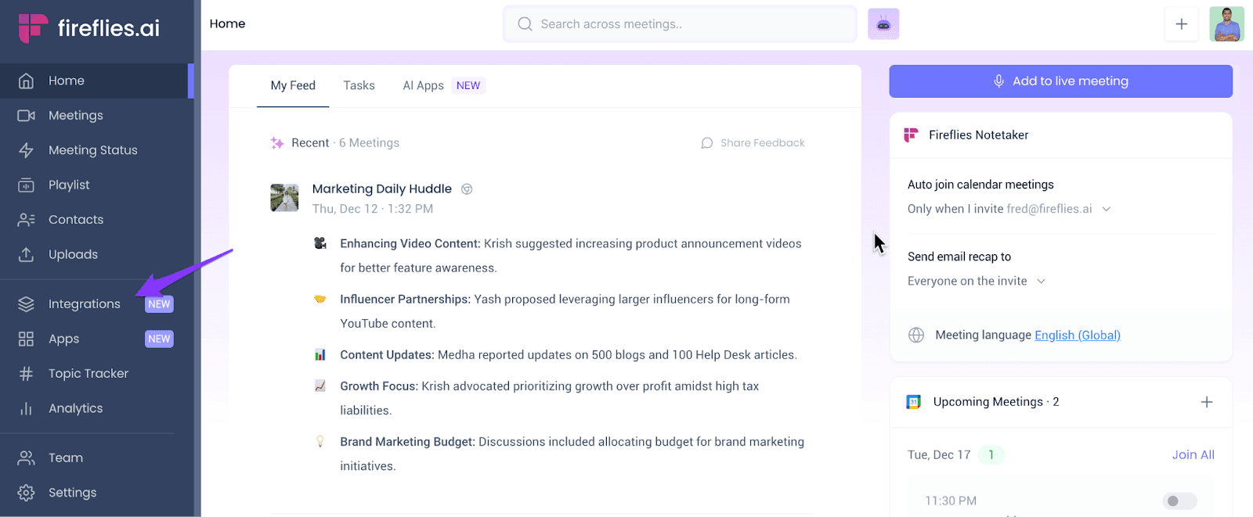The height and width of the screenshot is (517, 1253).
Task: Open the purple bot assistant icon
Action: [x=883, y=24]
